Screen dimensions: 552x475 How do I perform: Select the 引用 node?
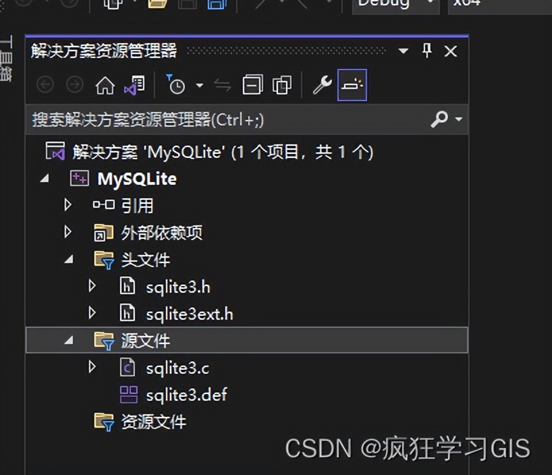pos(137,206)
